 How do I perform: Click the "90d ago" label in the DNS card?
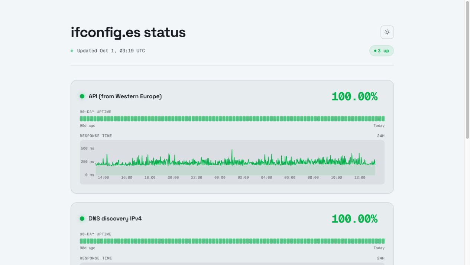88,248
